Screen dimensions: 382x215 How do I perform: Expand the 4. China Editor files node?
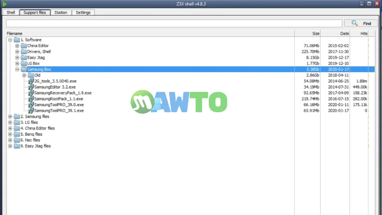click(10, 128)
